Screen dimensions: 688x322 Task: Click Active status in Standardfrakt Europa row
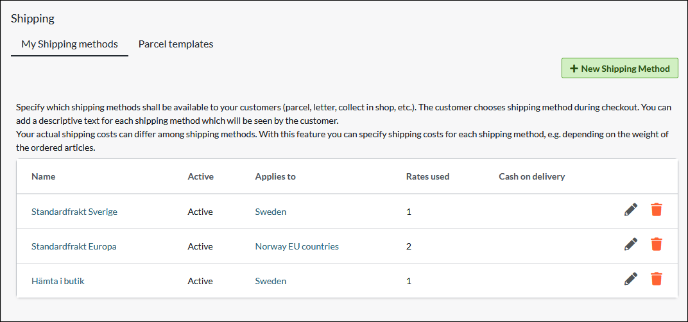pyautogui.click(x=200, y=246)
